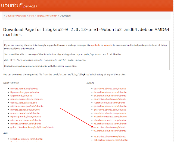
Task: Download from nl.archive.ubuntu.com/ubuntu mirror
Action: (110, 120)
